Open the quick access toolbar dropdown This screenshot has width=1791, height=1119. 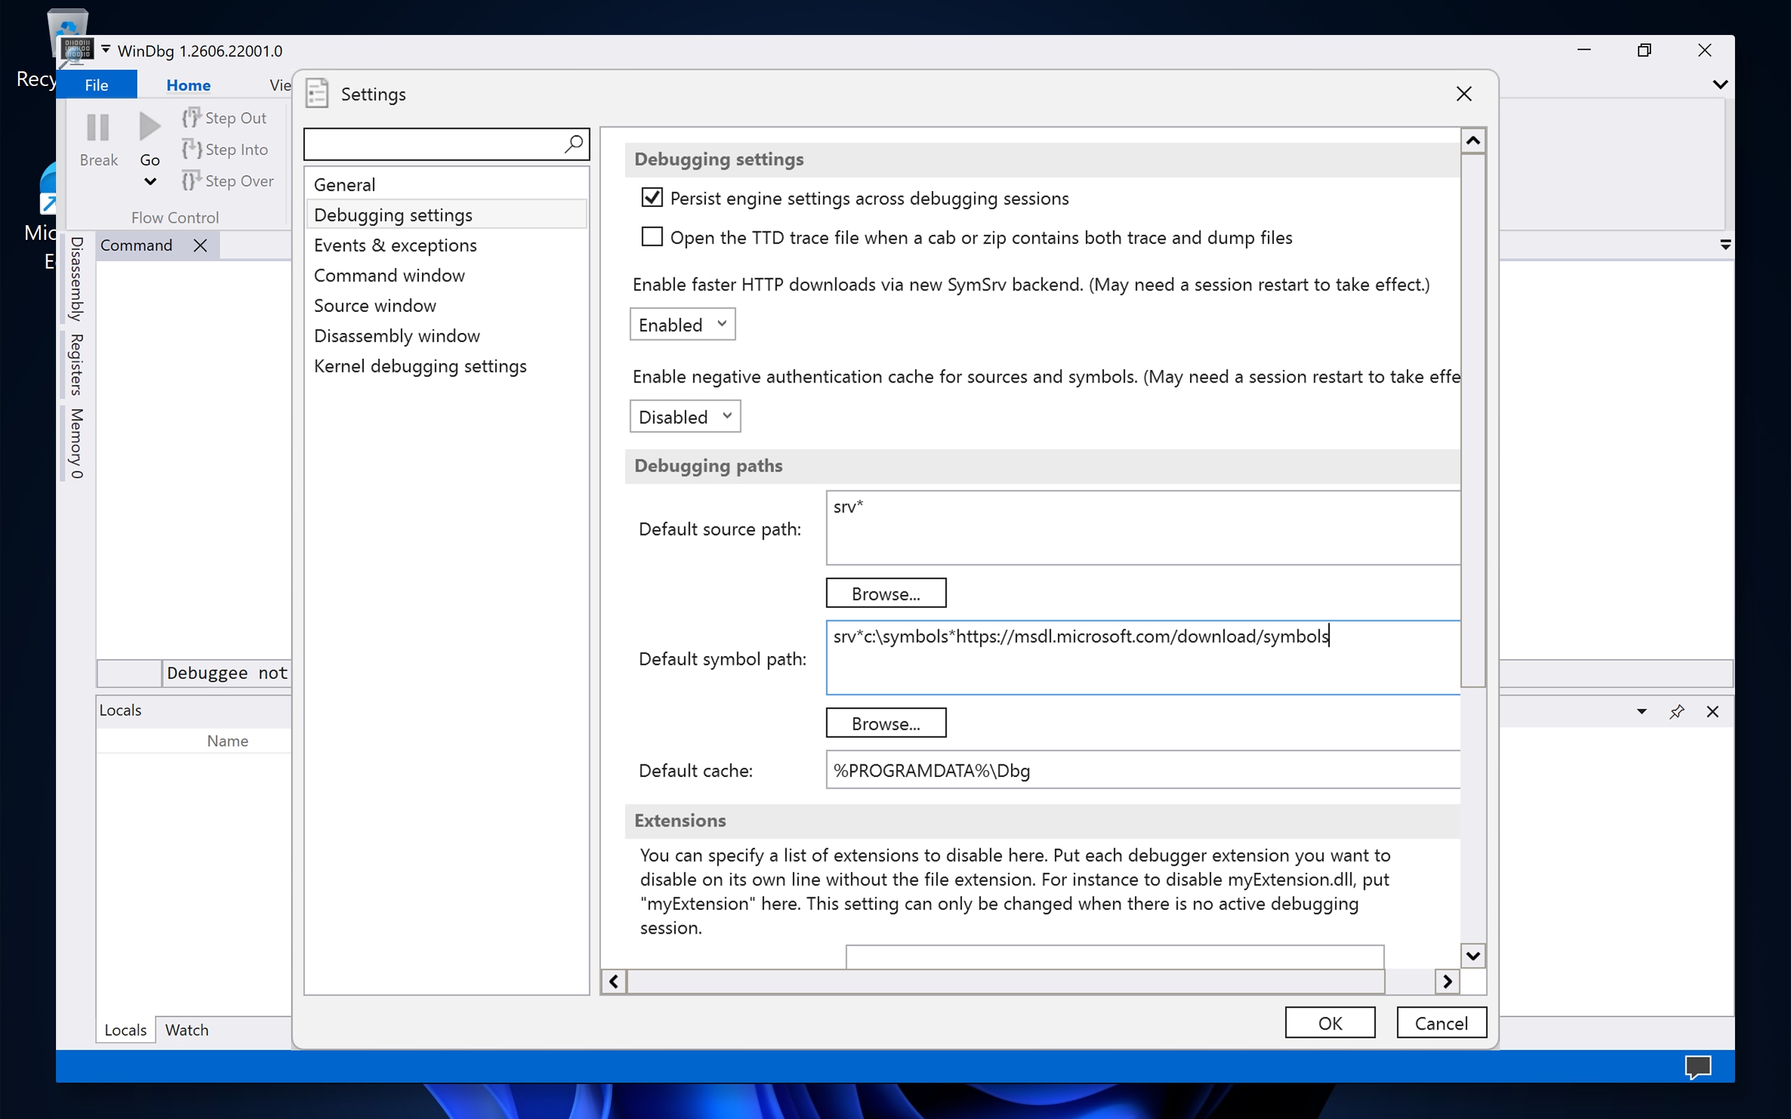[106, 50]
